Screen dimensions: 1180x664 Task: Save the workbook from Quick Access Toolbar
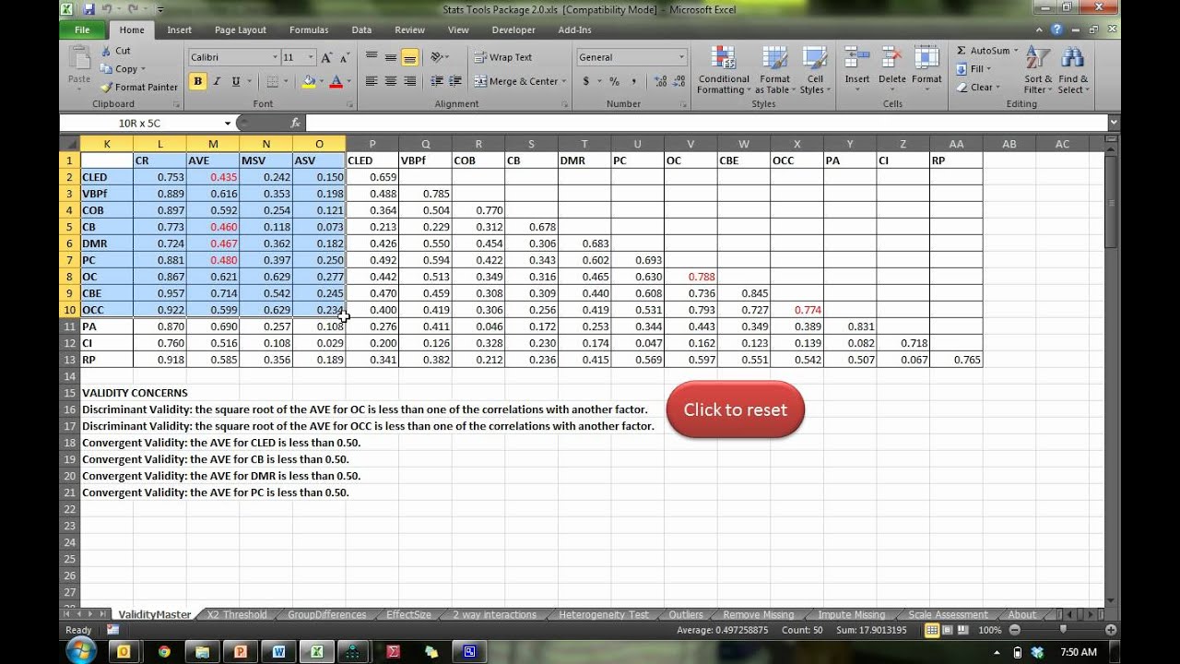pos(88,9)
